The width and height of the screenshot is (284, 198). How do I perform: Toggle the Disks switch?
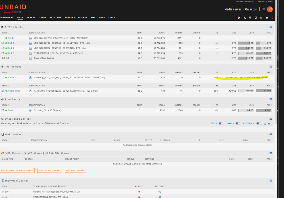pos(221,123)
